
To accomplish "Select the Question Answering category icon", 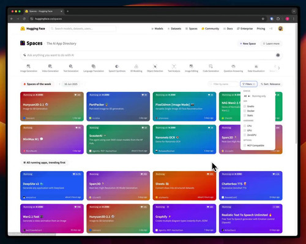I will point(233,66).
